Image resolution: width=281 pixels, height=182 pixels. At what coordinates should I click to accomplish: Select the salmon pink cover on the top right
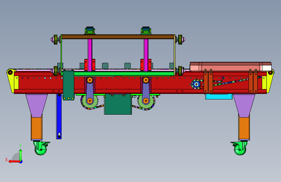[x=230, y=66]
